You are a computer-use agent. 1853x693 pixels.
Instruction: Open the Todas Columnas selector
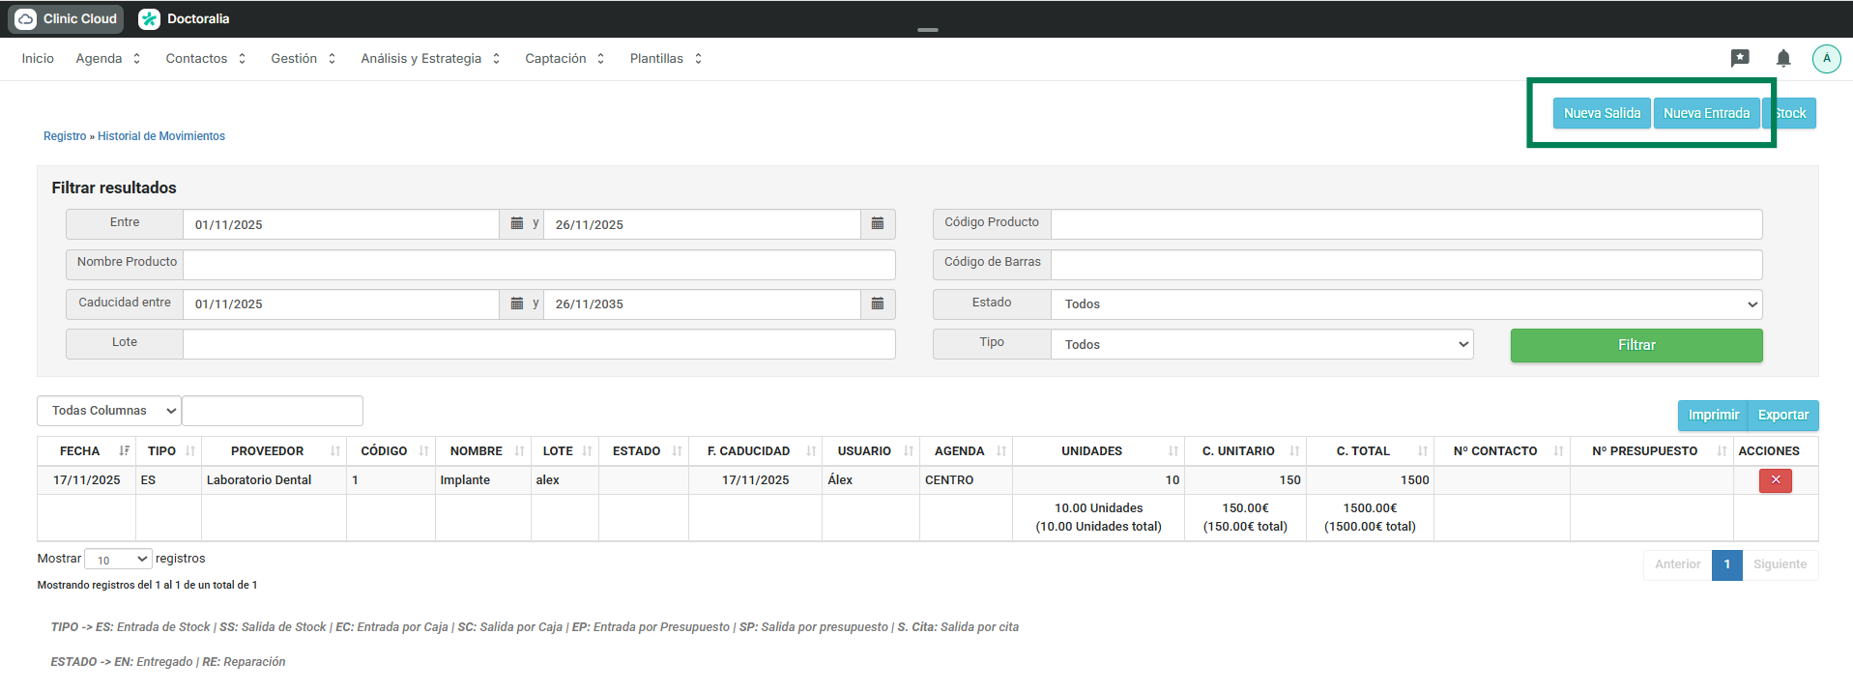pyautogui.click(x=109, y=411)
